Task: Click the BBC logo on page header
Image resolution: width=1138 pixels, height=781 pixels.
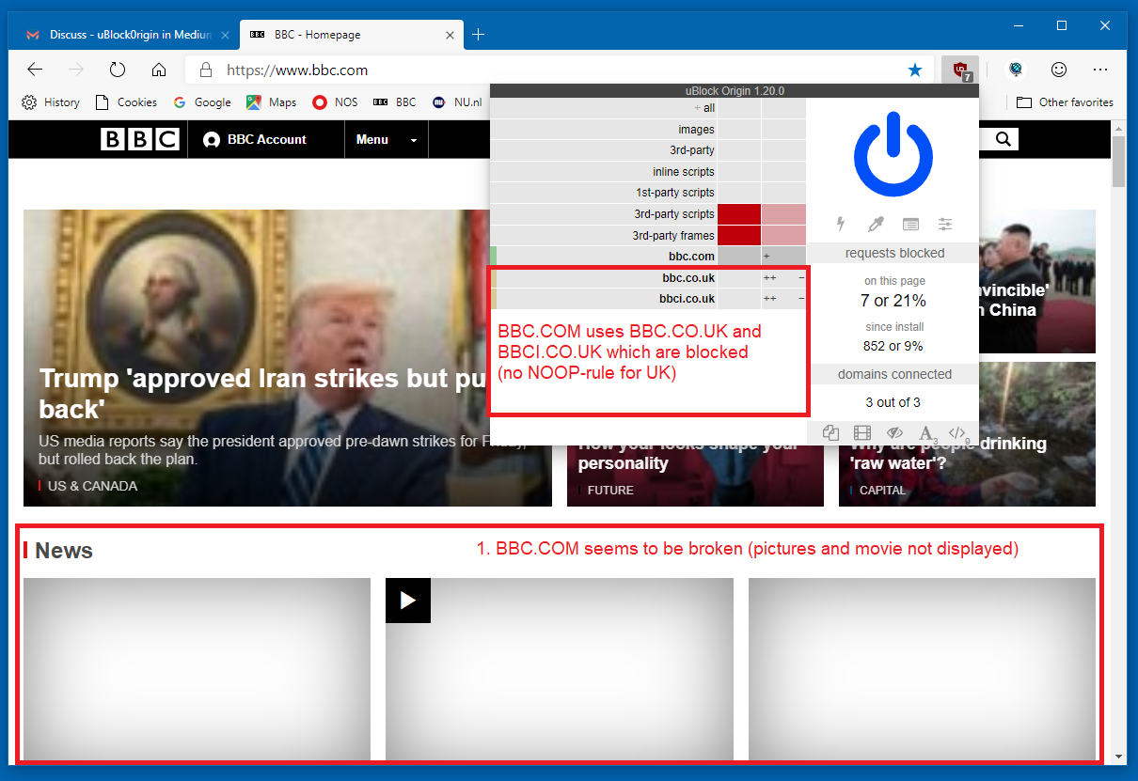Action: (139, 139)
